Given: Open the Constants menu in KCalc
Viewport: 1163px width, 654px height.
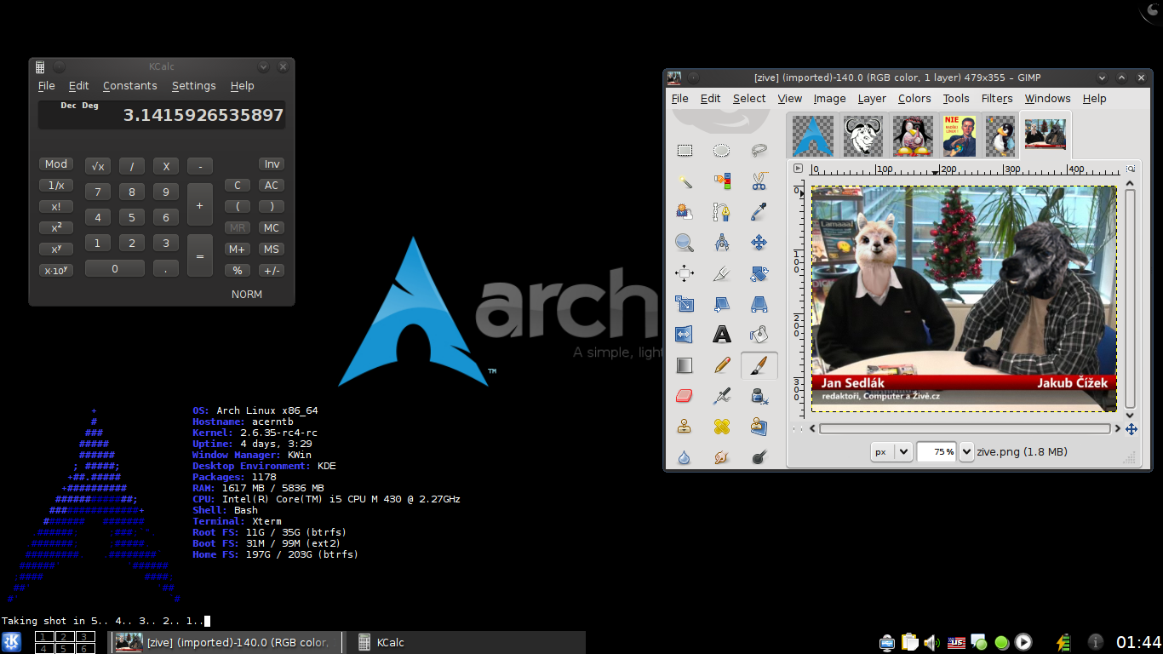Looking at the screenshot, I should pos(129,86).
